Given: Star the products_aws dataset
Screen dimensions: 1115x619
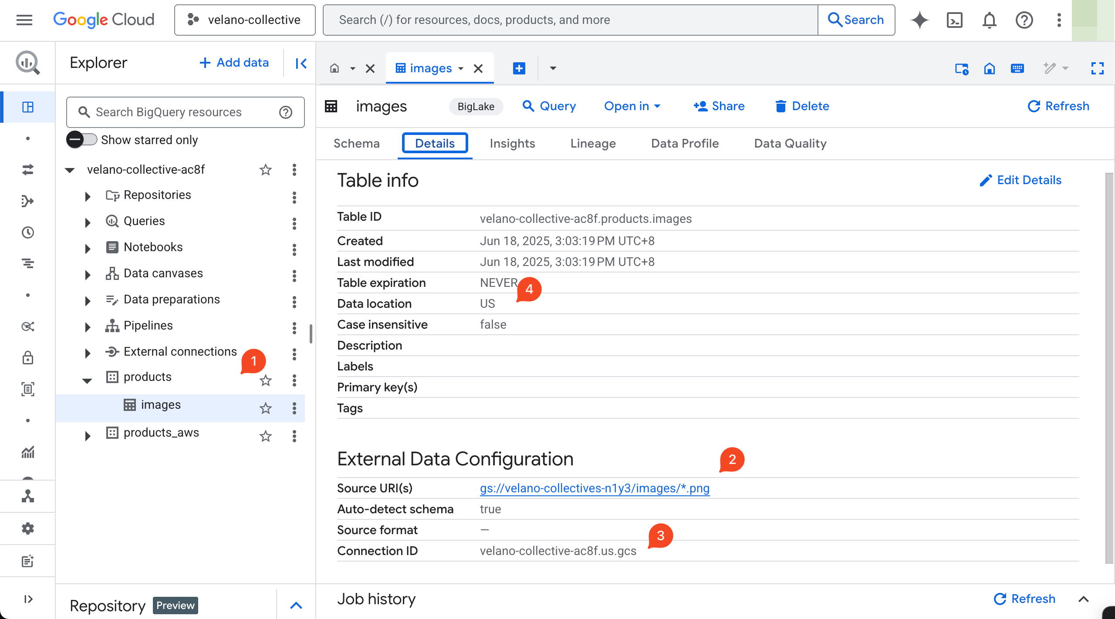Looking at the screenshot, I should (266, 436).
